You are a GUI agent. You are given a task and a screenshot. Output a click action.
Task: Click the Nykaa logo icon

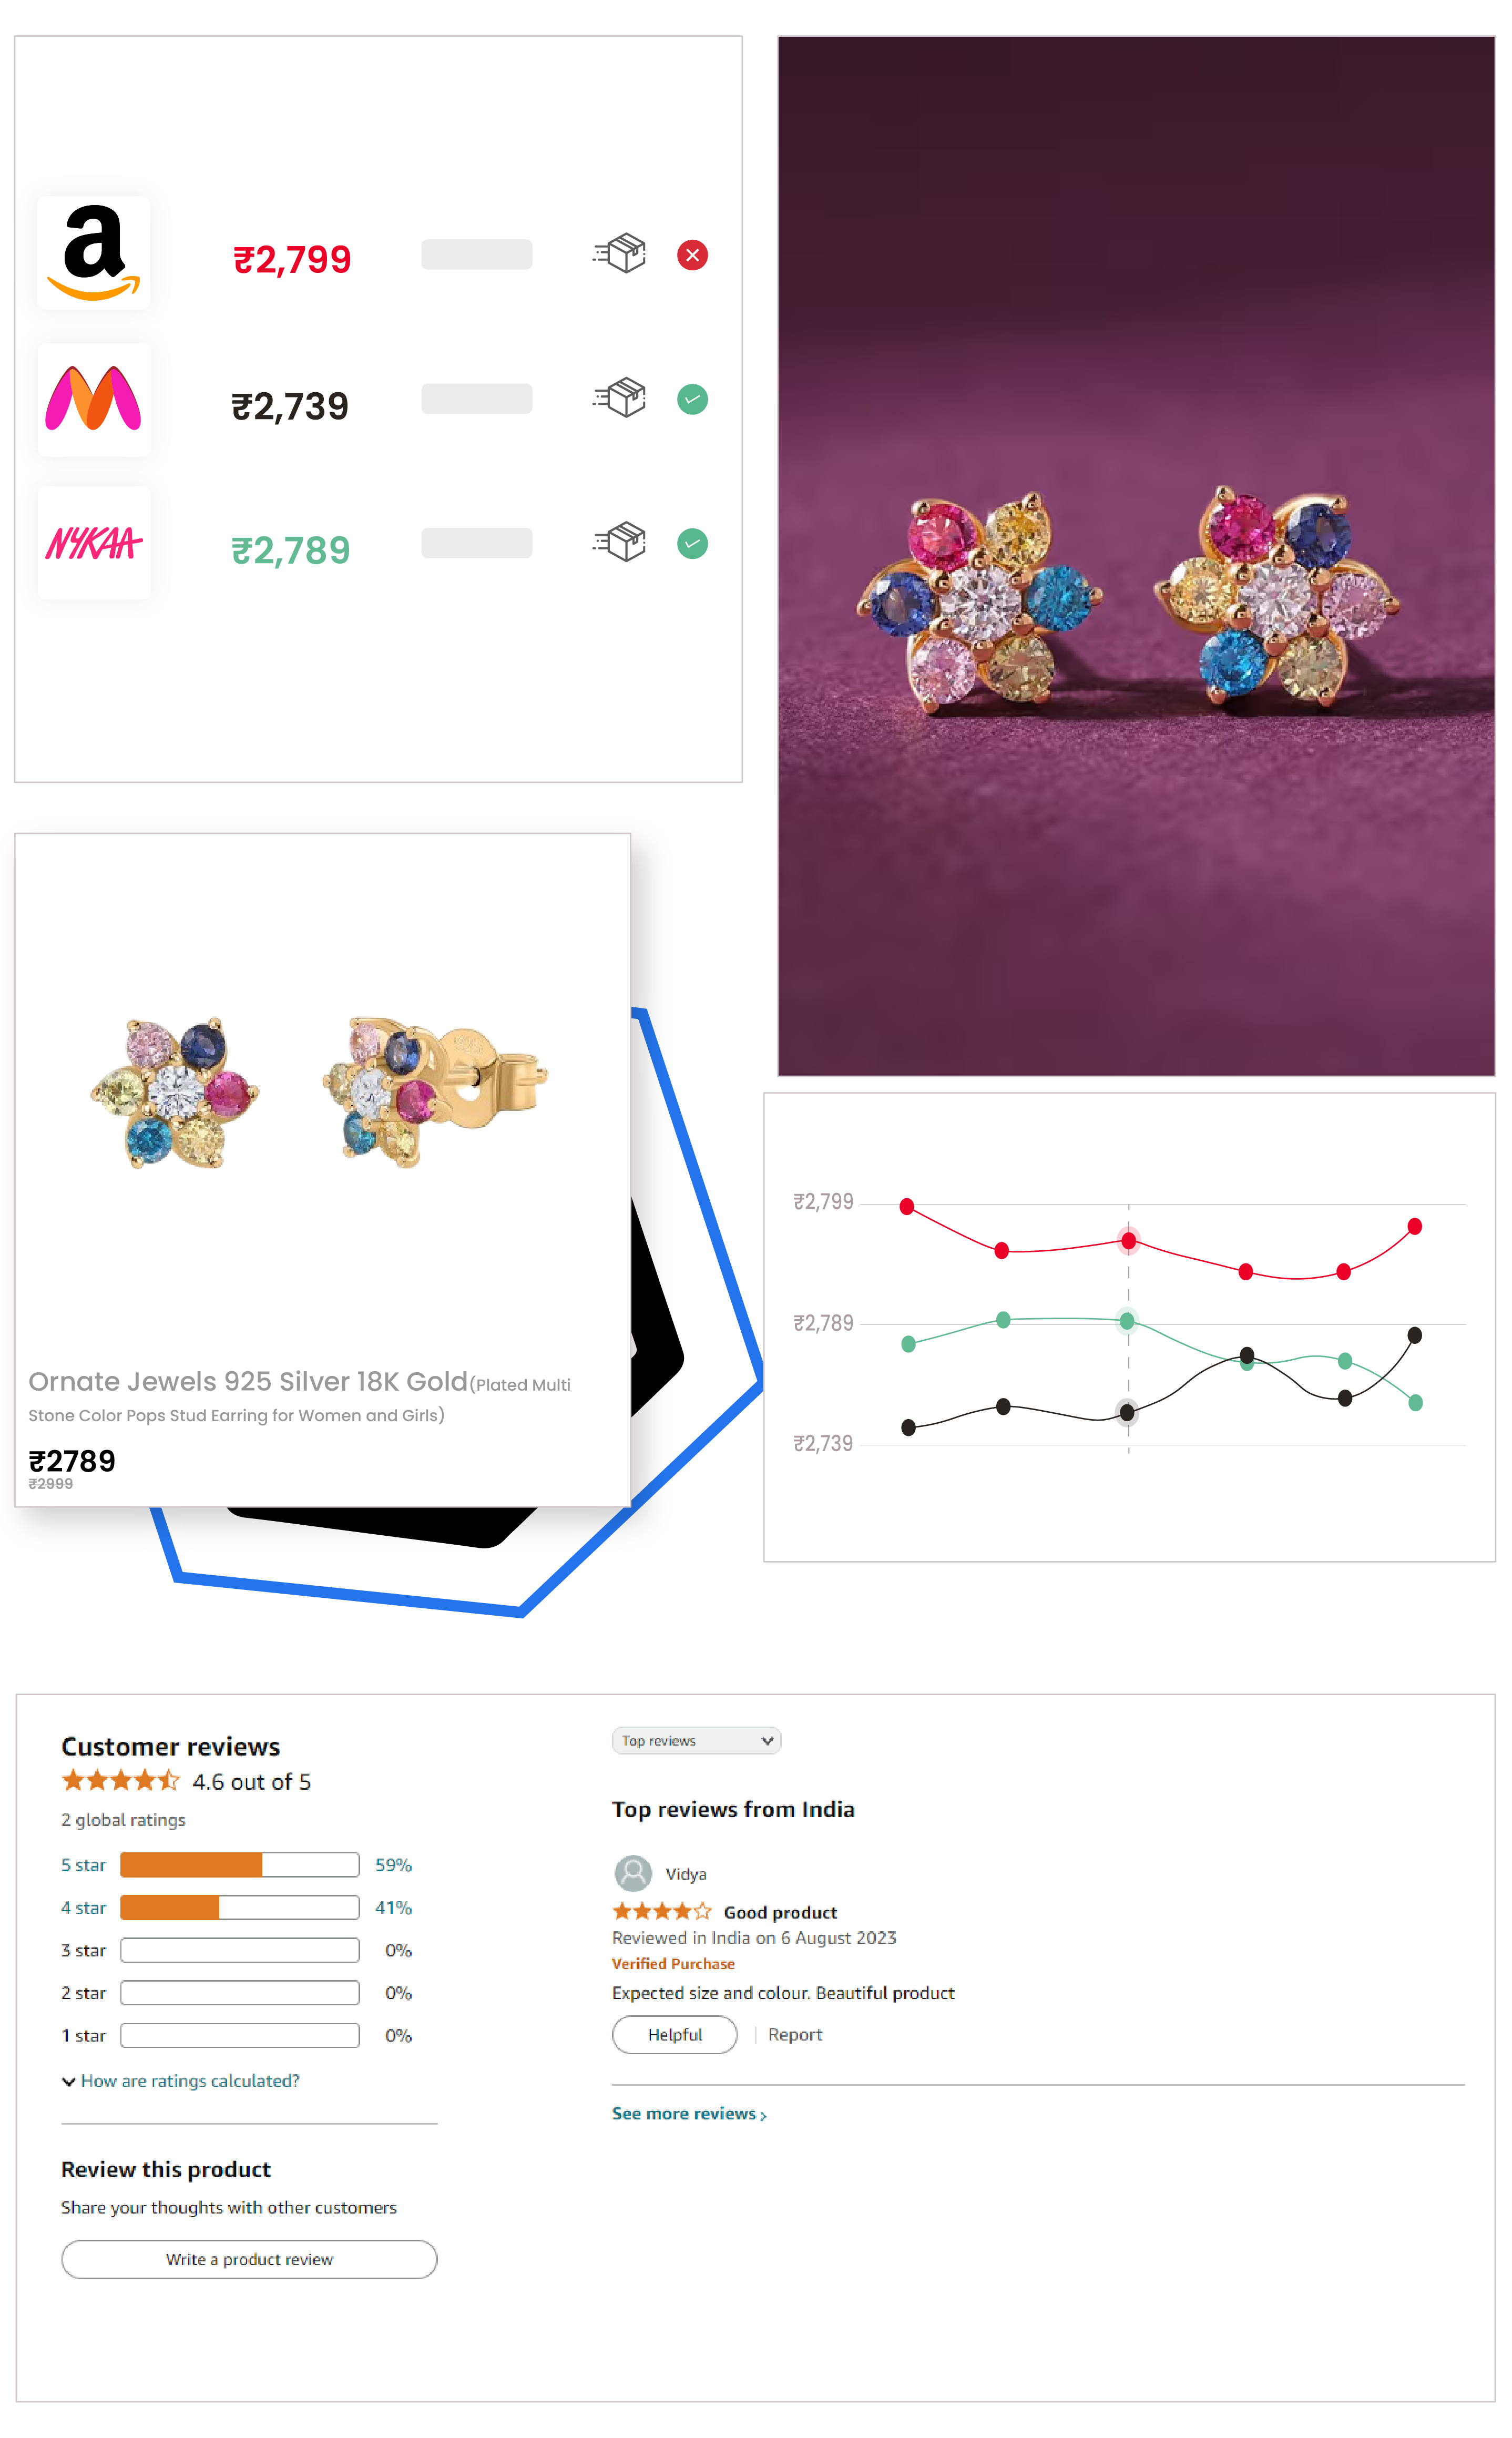pos(94,547)
